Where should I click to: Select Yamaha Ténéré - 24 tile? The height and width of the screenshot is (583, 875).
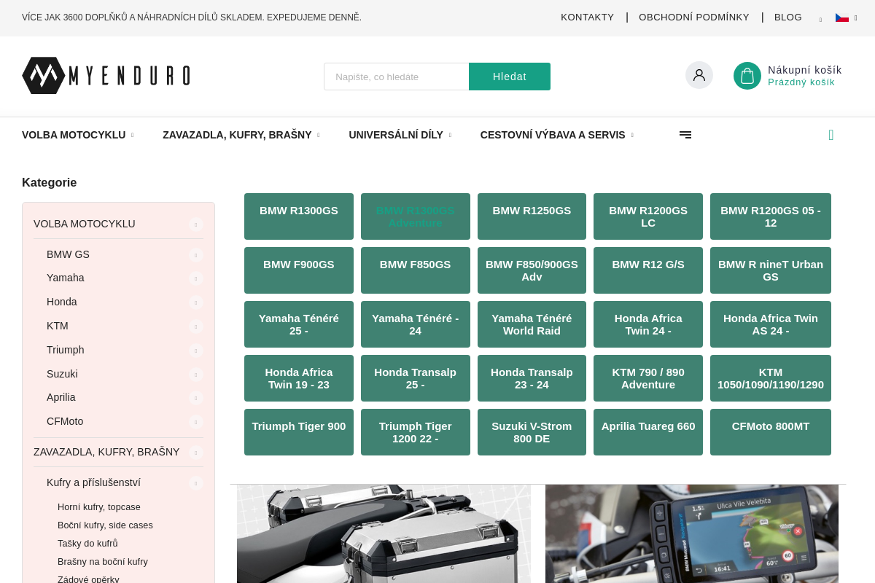click(416, 324)
